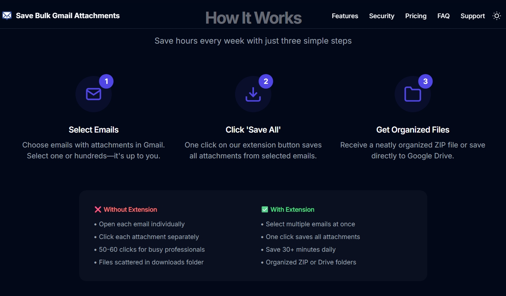The image size is (506, 296).
Task: Open the Features section
Action: [345, 16]
